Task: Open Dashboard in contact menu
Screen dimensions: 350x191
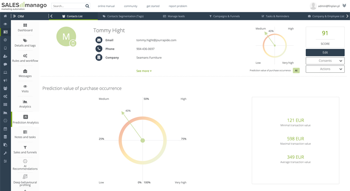Action: pyautogui.click(x=25, y=27)
